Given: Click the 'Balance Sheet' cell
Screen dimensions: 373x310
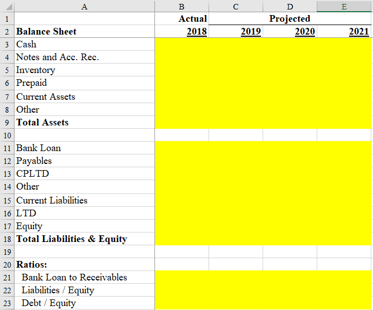Looking at the screenshot, I should pos(84,31).
